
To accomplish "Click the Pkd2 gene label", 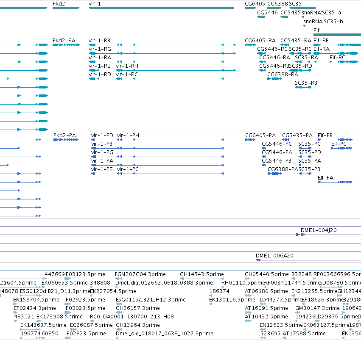I will pyautogui.click(x=59, y=4).
